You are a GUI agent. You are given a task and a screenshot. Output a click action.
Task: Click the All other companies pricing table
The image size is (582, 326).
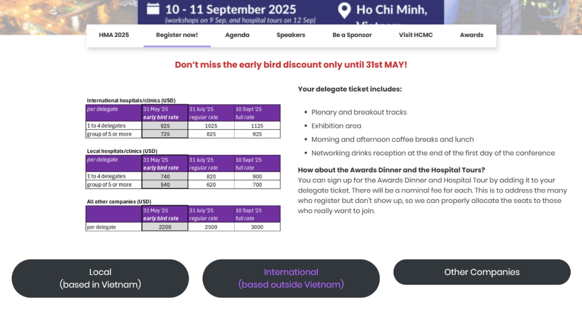(183, 215)
